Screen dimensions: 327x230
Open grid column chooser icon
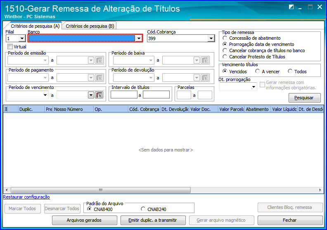click(x=6, y=109)
